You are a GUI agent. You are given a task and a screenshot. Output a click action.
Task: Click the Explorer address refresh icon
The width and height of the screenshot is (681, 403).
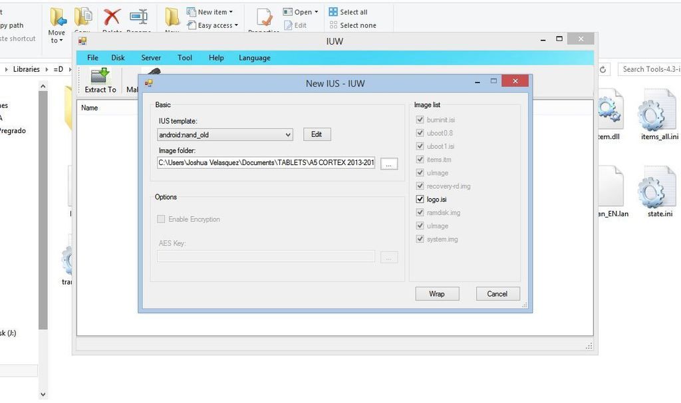[603, 69]
